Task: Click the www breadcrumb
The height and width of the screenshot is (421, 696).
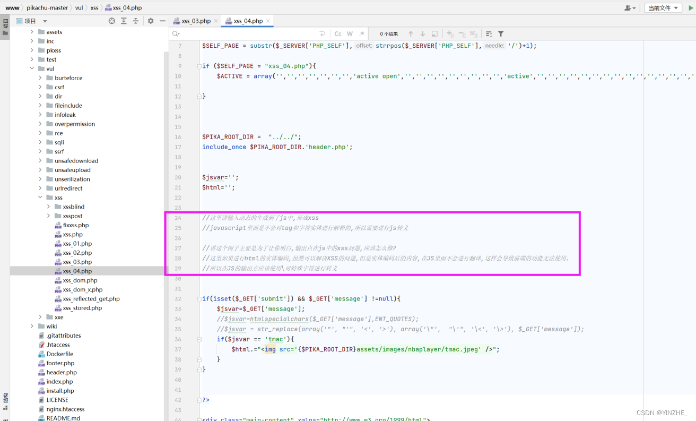Action: 12,8
